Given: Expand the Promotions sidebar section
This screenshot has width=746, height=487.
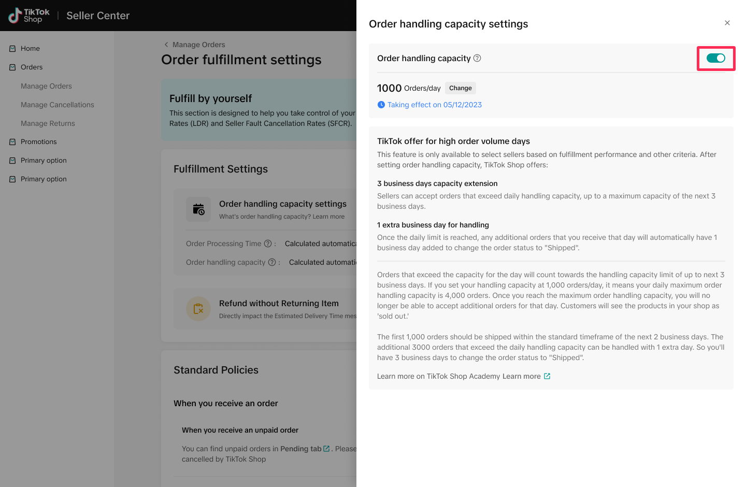Looking at the screenshot, I should tap(39, 141).
